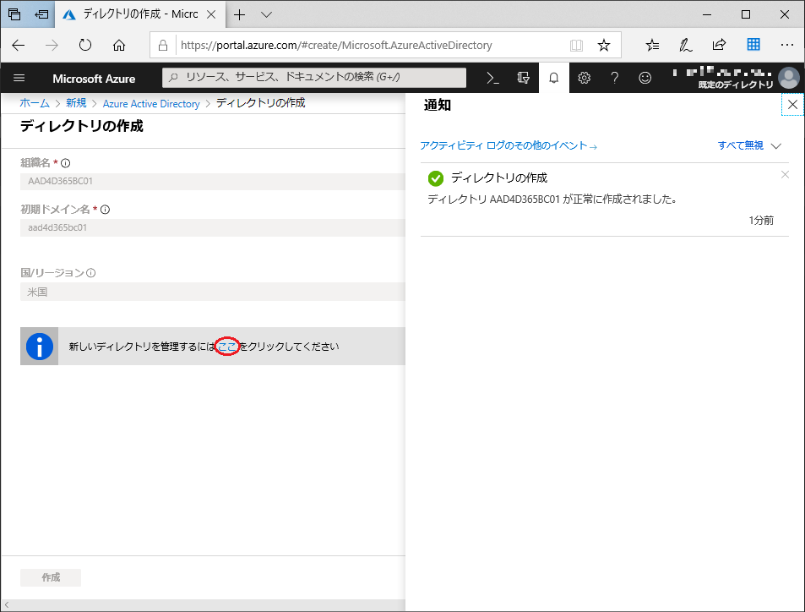Click the ここ link to manage directory

tap(227, 347)
